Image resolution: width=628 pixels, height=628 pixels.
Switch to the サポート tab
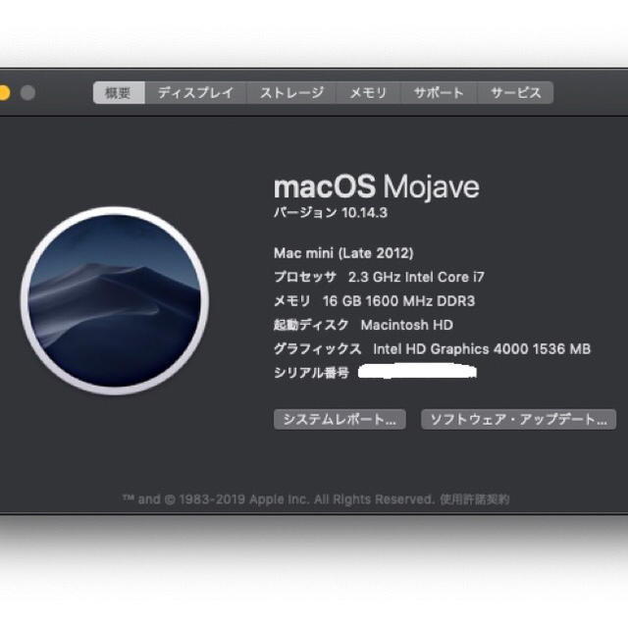(439, 93)
